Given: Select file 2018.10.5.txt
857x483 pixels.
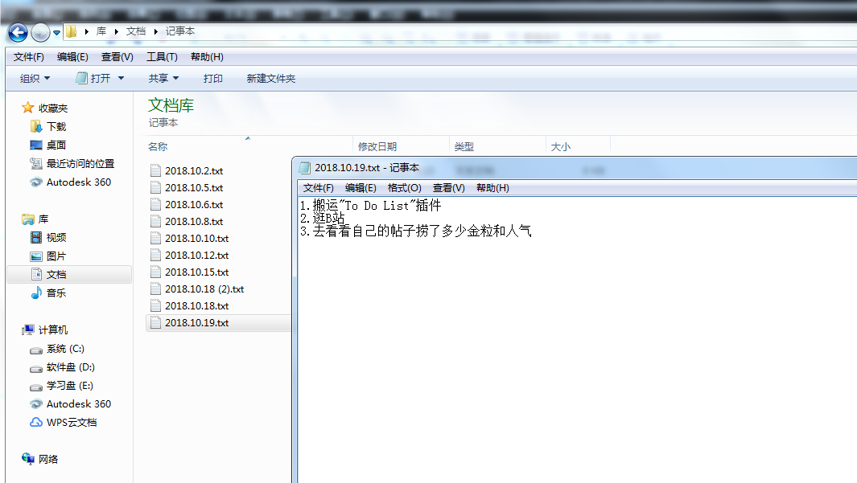Looking at the screenshot, I should click(193, 188).
